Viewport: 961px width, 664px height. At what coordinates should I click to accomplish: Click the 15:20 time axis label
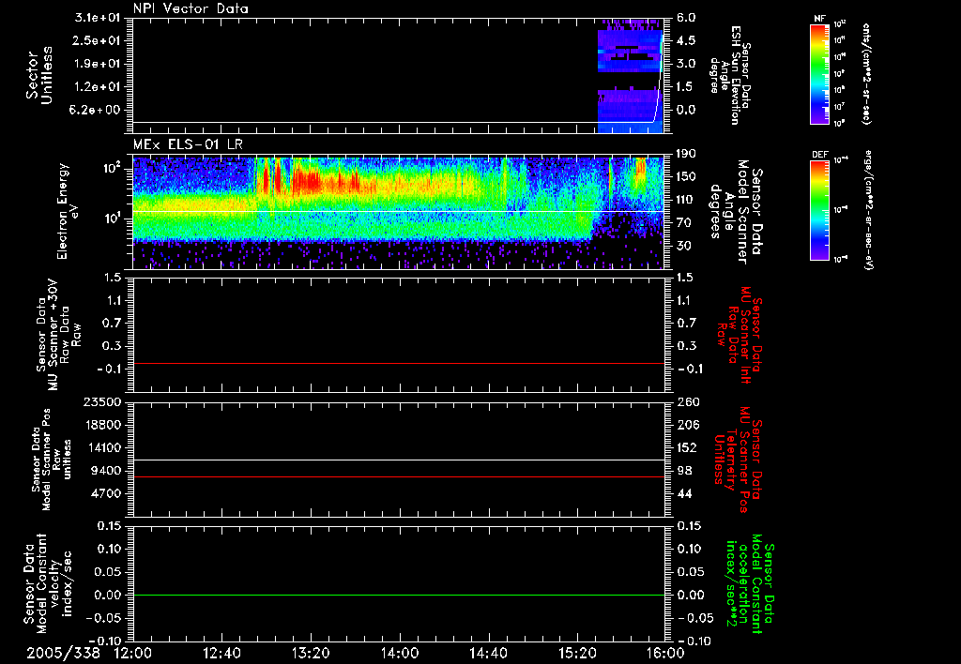[577, 653]
